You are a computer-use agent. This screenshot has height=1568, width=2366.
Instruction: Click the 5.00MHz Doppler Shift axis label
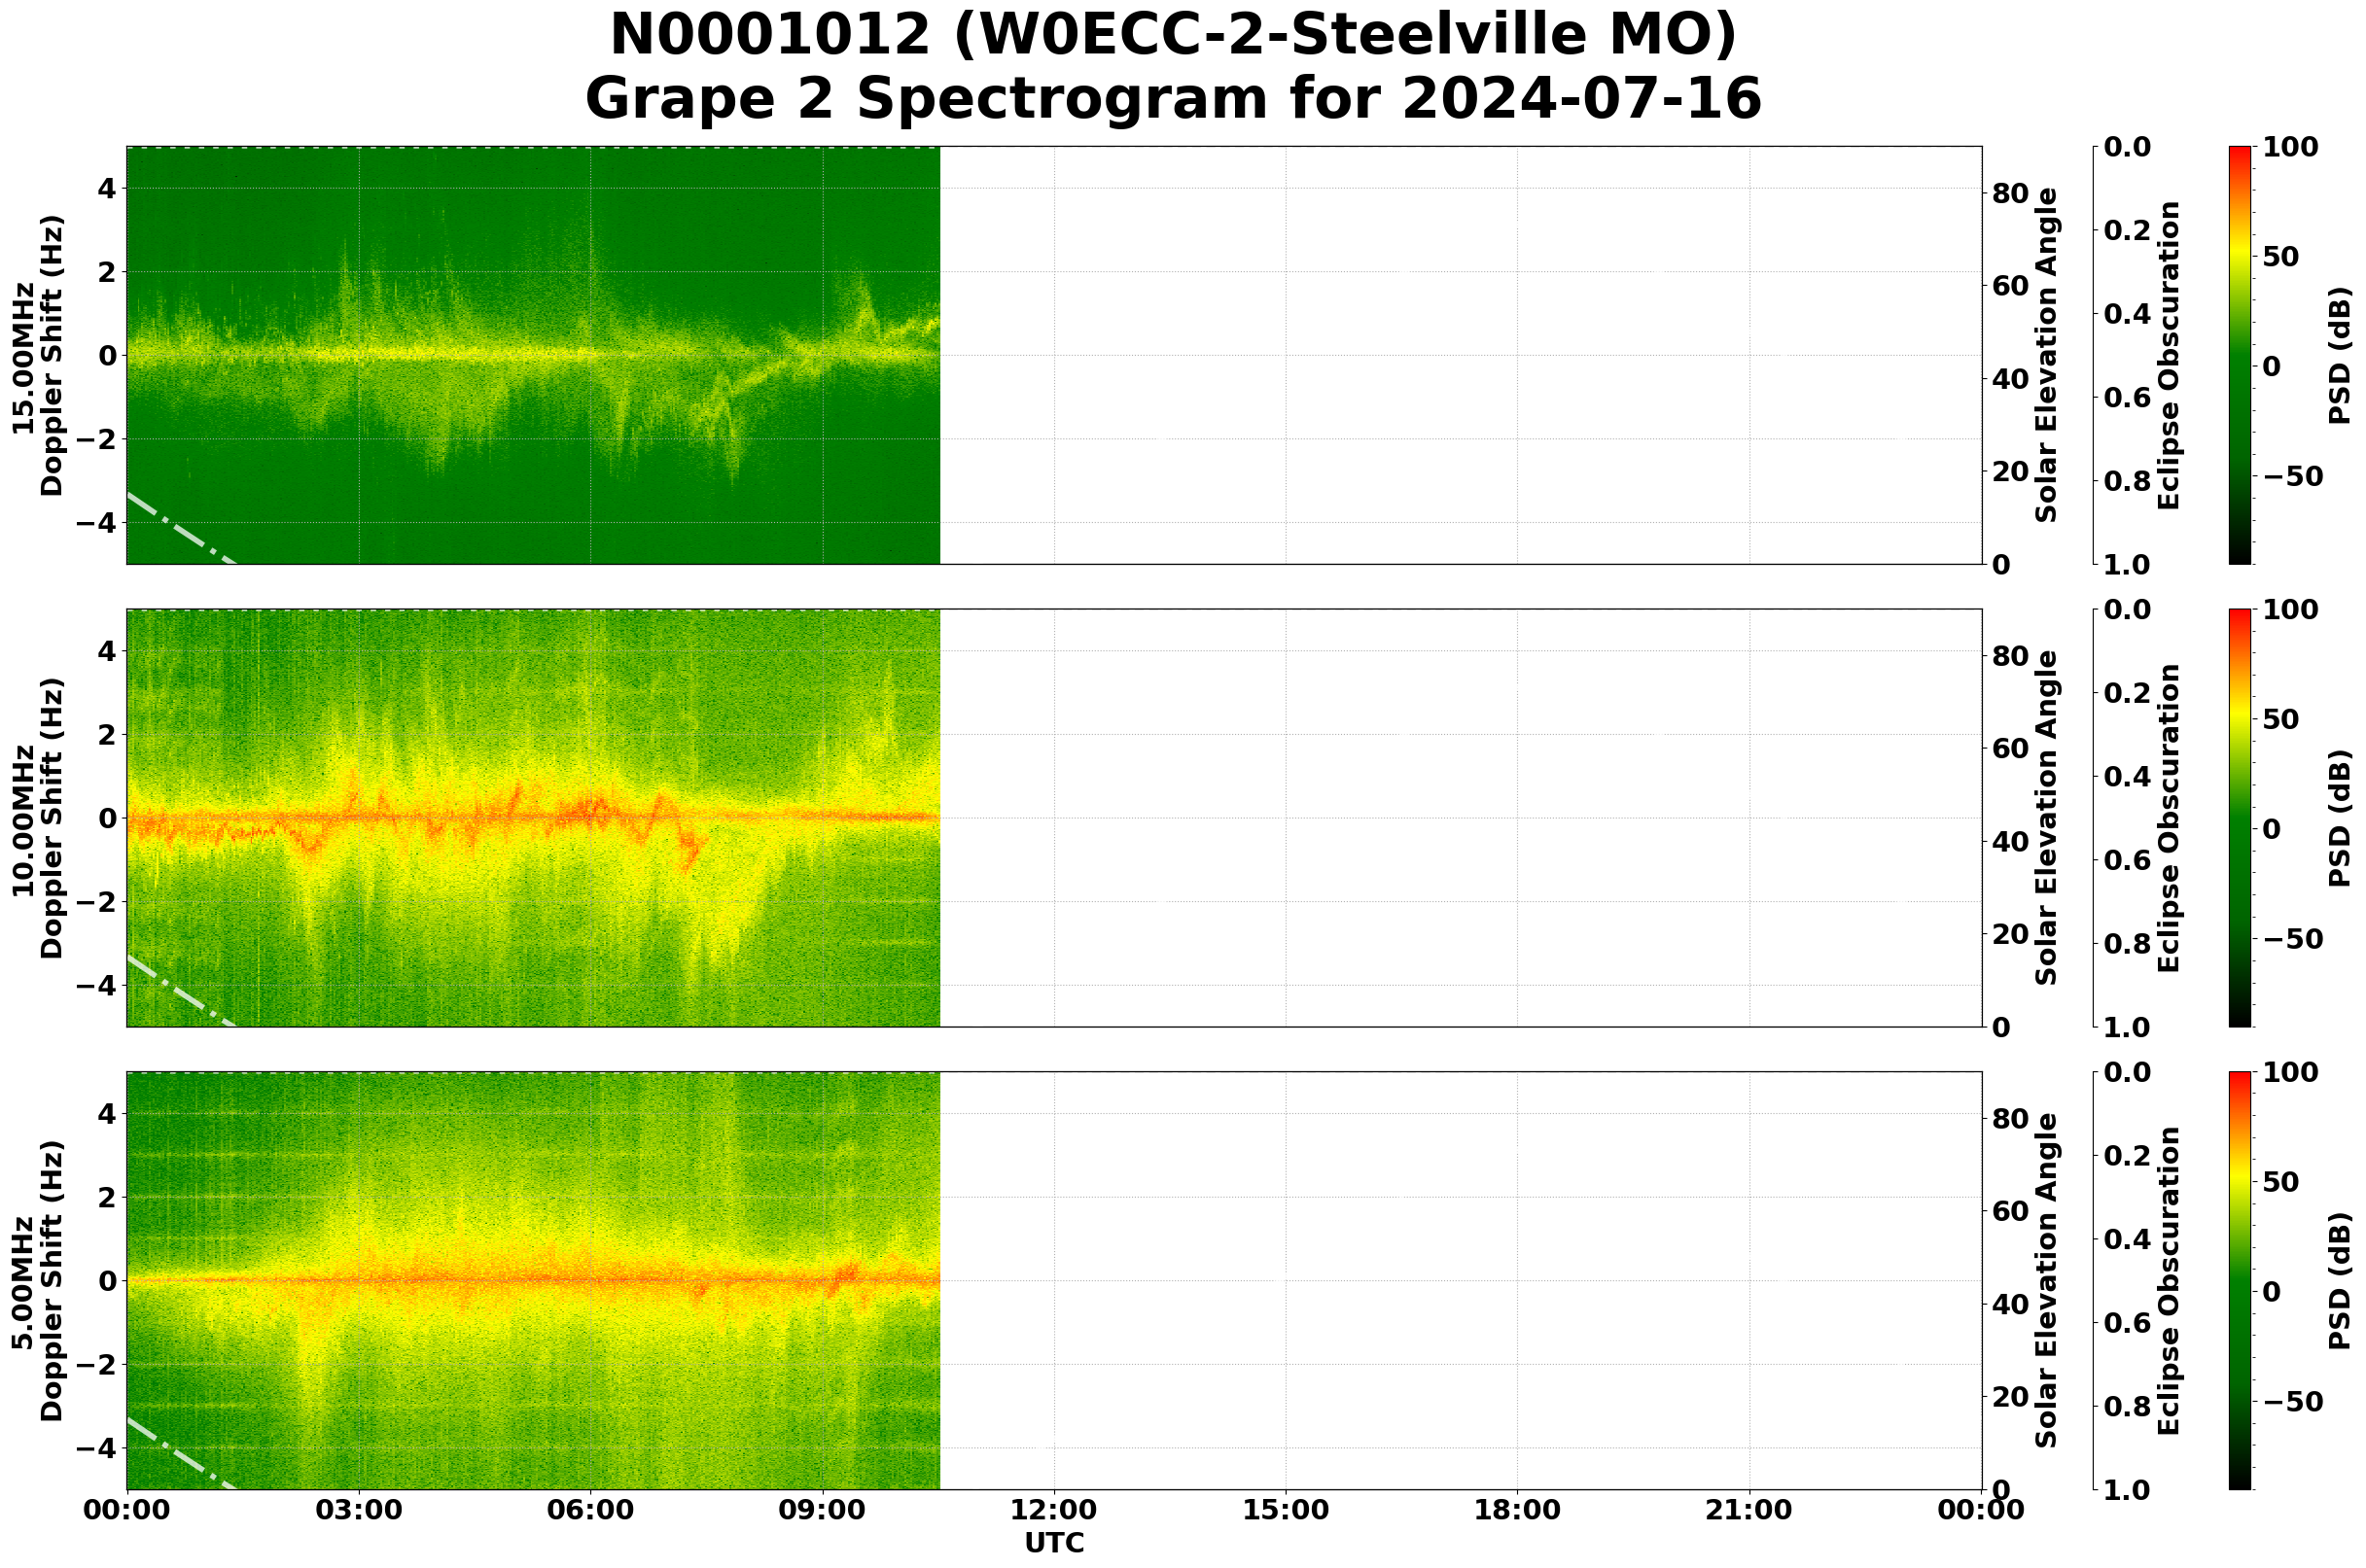point(37,1281)
